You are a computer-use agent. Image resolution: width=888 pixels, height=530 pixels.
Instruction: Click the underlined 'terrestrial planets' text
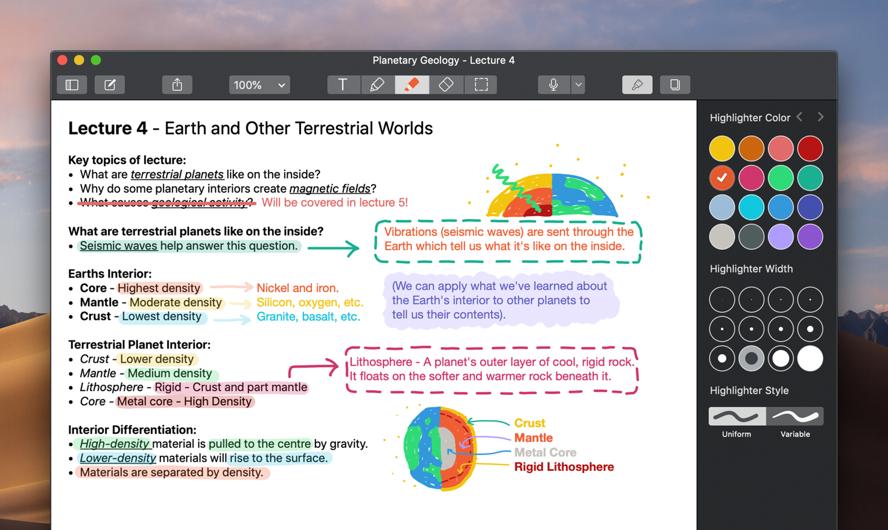pos(177,174)
